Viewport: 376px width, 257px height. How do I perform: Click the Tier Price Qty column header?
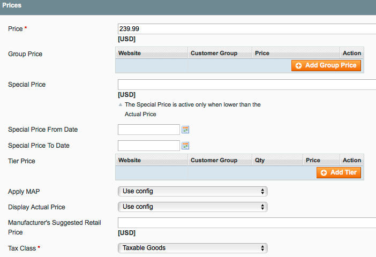[x=277, y=160]
